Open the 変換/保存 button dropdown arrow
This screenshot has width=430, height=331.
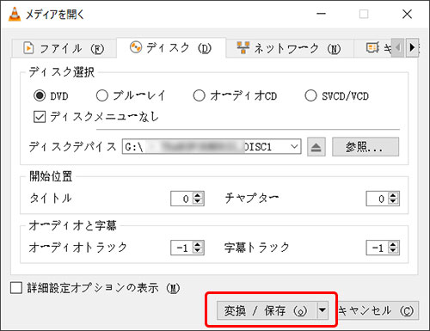(x=322, y=310)
